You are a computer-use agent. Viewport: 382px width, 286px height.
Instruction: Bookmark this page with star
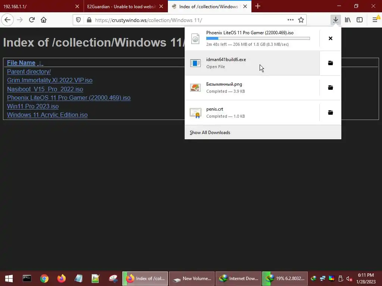301,20
